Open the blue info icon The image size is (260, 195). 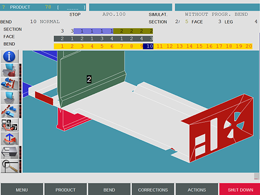[x=10, y=57]
